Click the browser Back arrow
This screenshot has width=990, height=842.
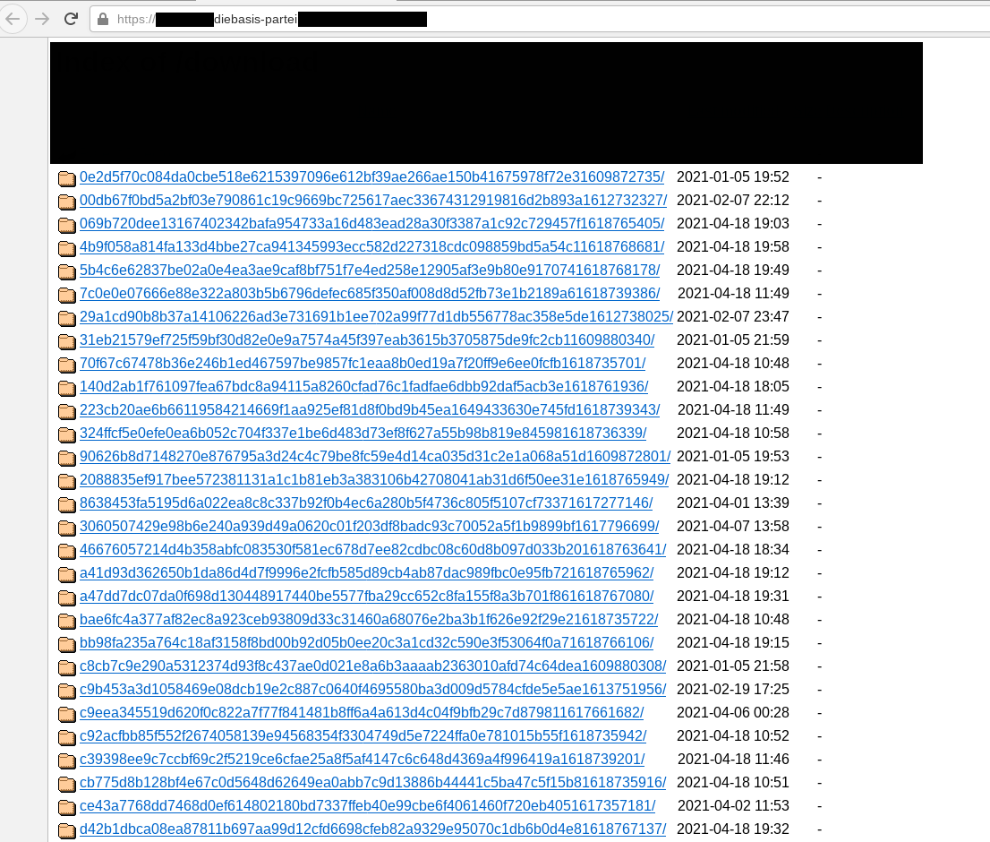pos(13,19)
